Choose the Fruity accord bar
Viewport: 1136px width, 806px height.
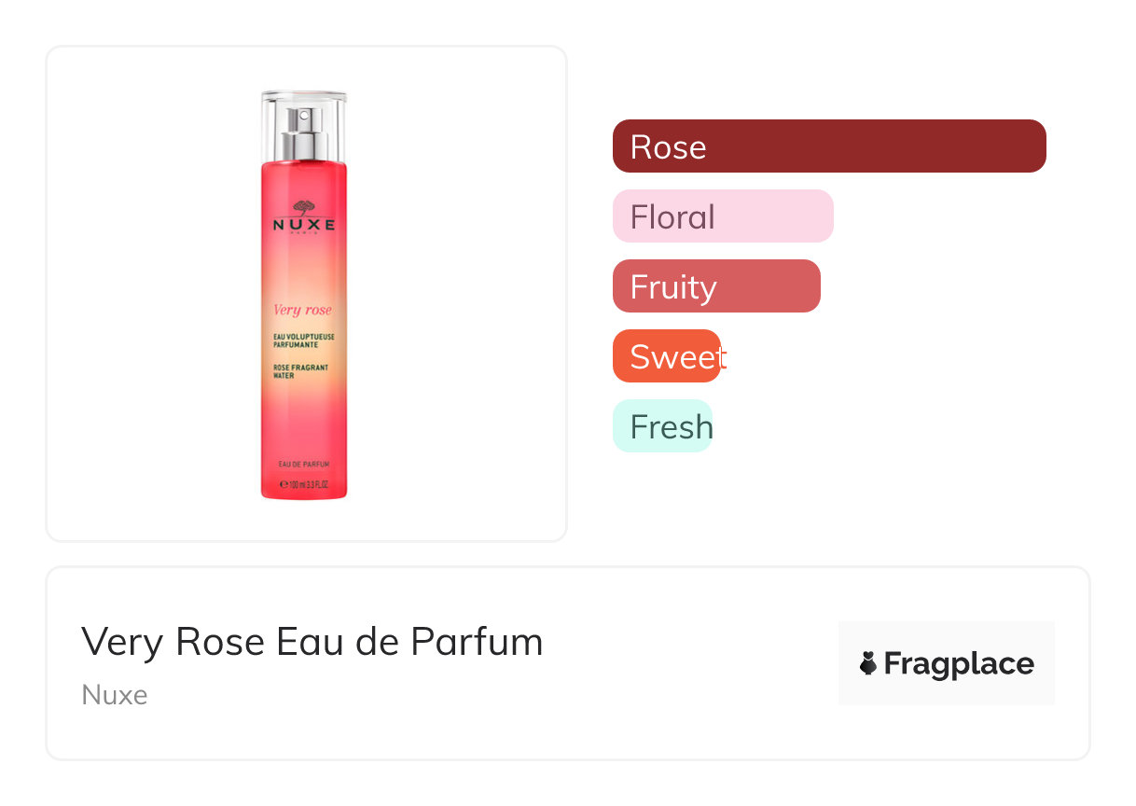715,286
